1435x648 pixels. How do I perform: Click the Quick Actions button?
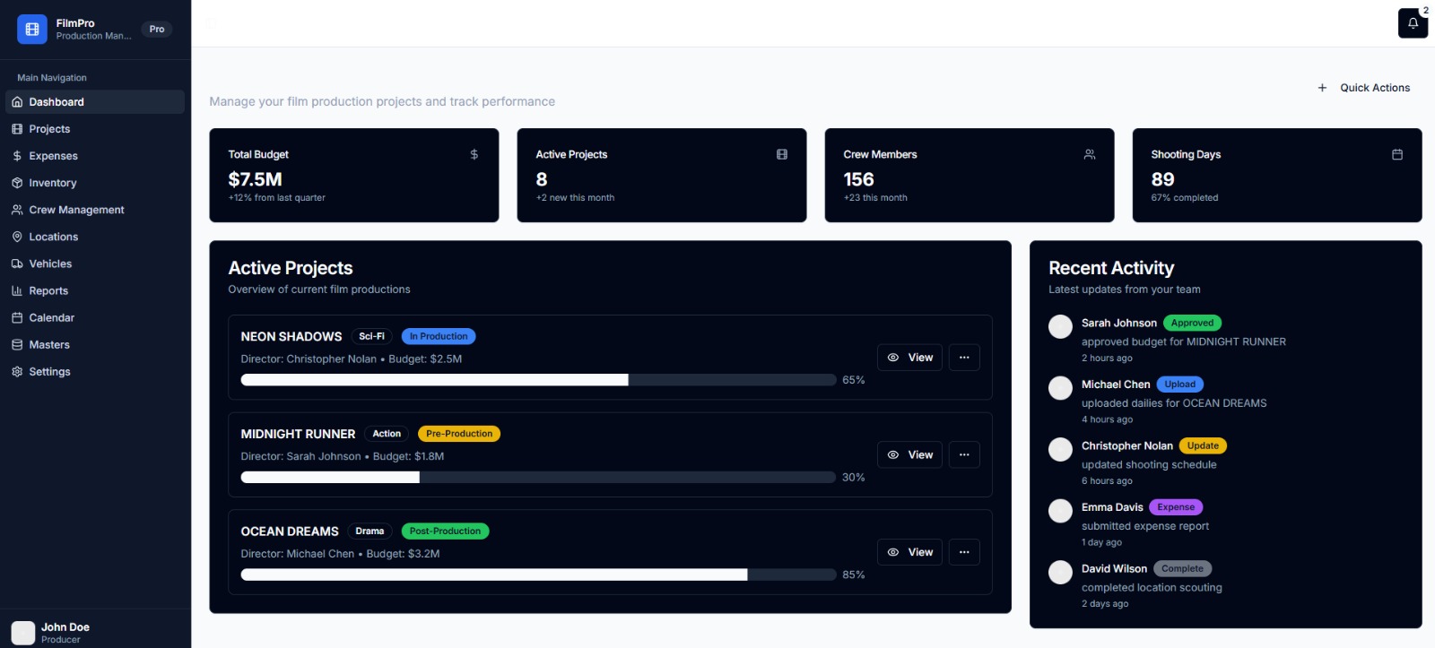[1364, 88]
